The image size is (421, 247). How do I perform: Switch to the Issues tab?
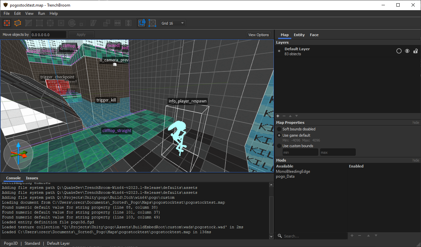32,178
